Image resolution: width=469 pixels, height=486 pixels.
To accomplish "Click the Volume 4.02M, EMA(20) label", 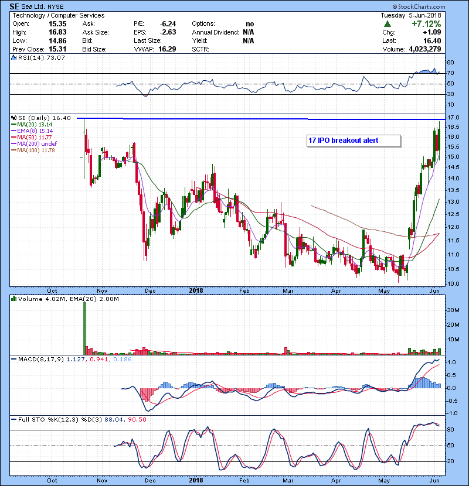I will 68,299.
